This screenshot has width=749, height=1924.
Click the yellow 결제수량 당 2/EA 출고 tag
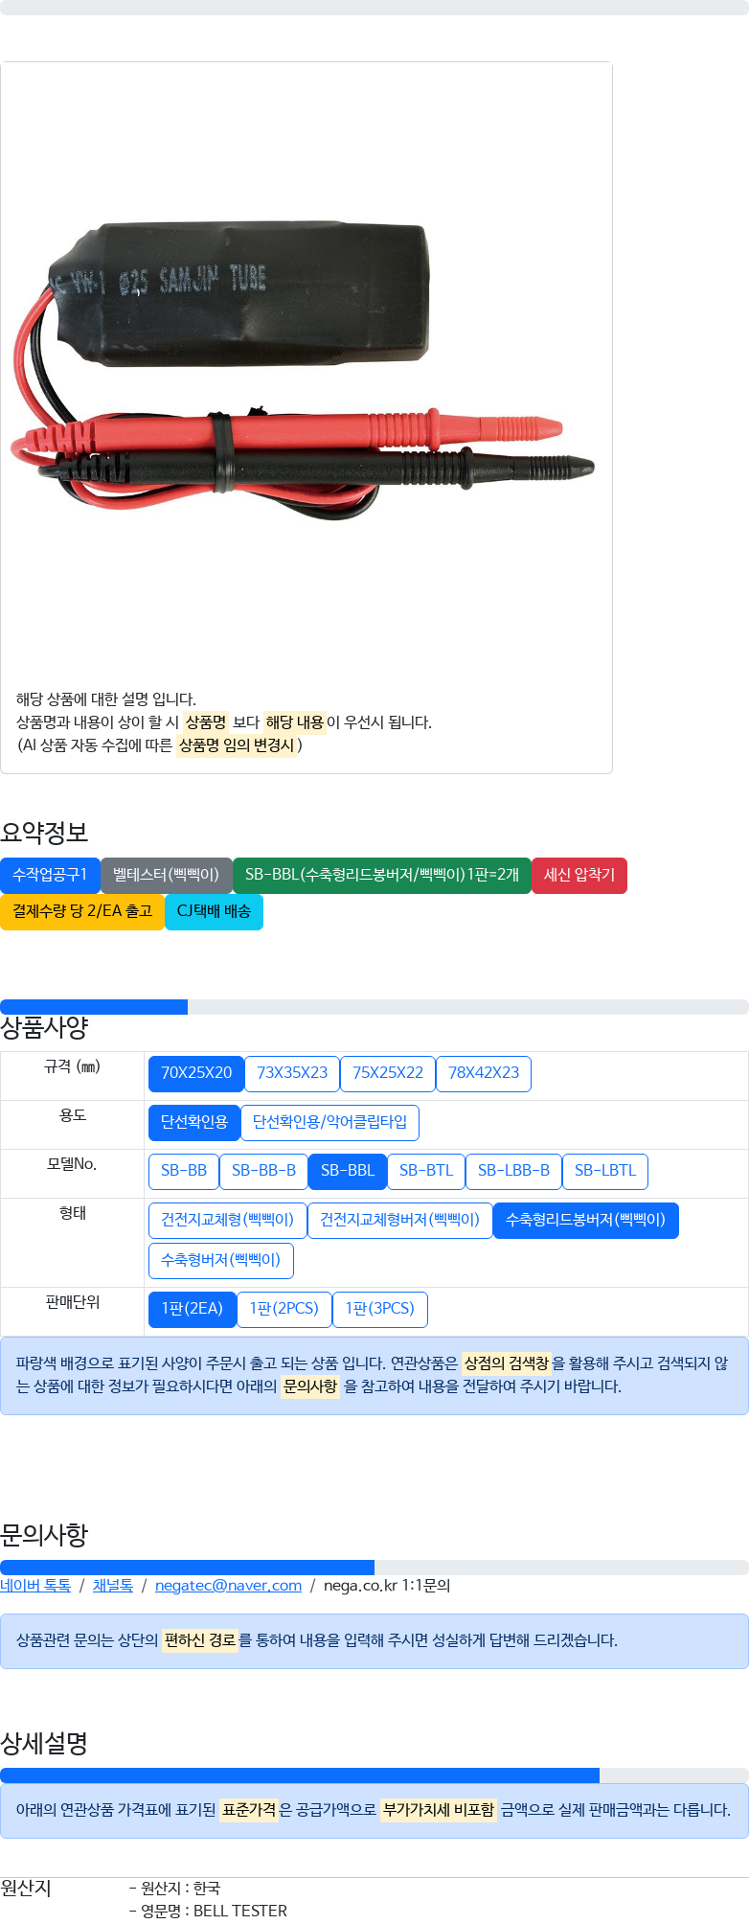tap(82, 911)
